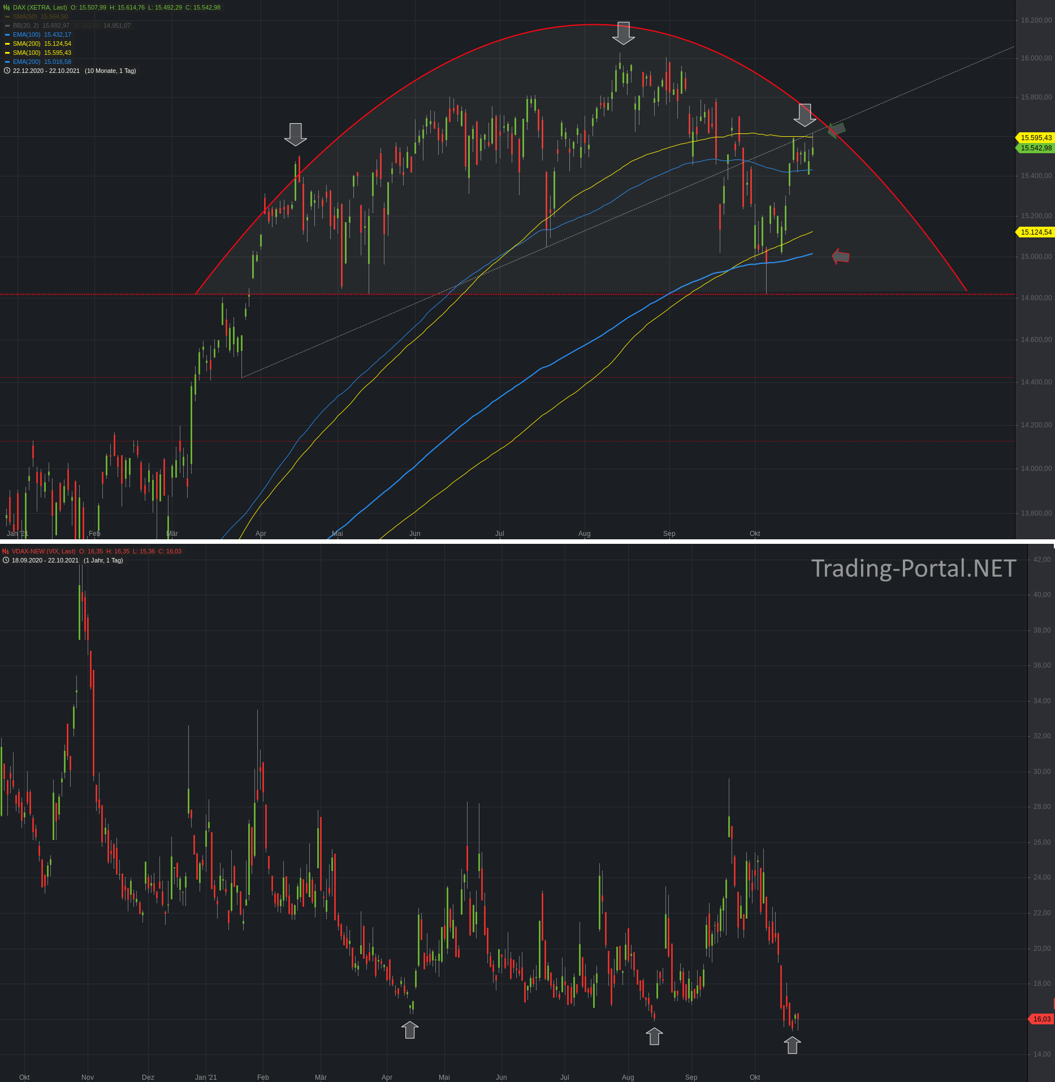Select the green arrow on the dotted trendline

836,130
